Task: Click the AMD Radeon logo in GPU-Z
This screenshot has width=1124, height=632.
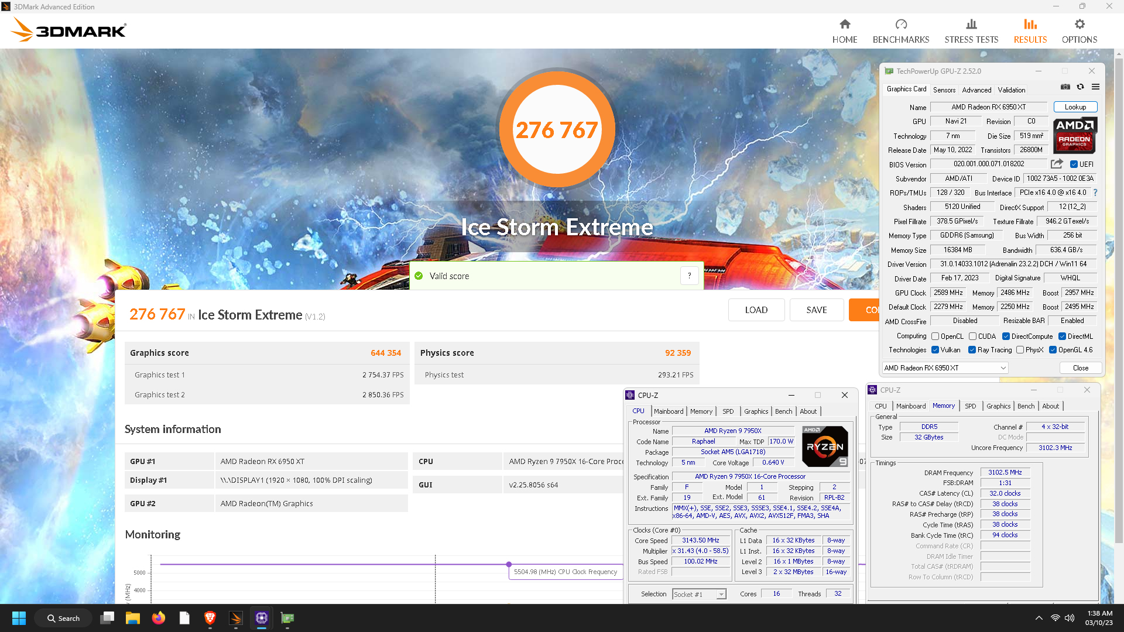Action: tap(1075, 135)
